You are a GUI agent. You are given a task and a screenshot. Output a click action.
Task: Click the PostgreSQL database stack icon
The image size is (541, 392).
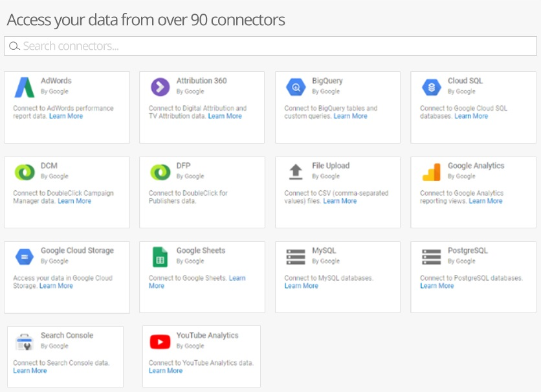point(431,257)
